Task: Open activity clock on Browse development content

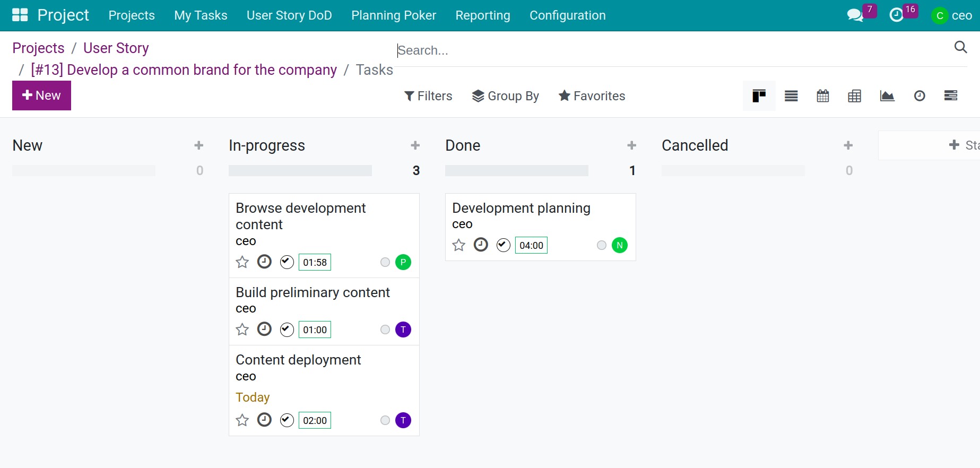Action: click(264, 262)
